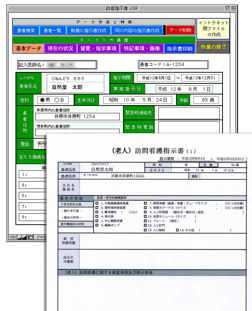Click the 記入医師名 field
Viewport: 252px width, 311px height.
click(57, 65)
